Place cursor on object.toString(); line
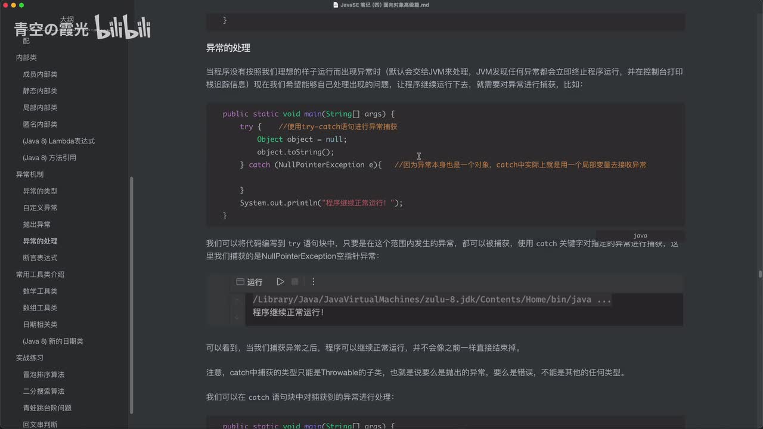The image size is (763, 429). tap(296, 152)
